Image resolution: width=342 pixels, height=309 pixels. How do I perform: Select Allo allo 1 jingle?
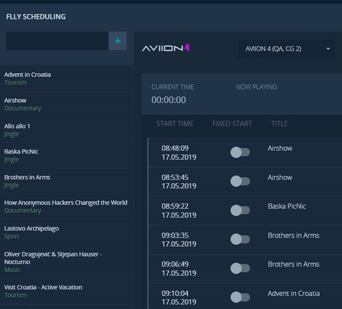(18, 130)
